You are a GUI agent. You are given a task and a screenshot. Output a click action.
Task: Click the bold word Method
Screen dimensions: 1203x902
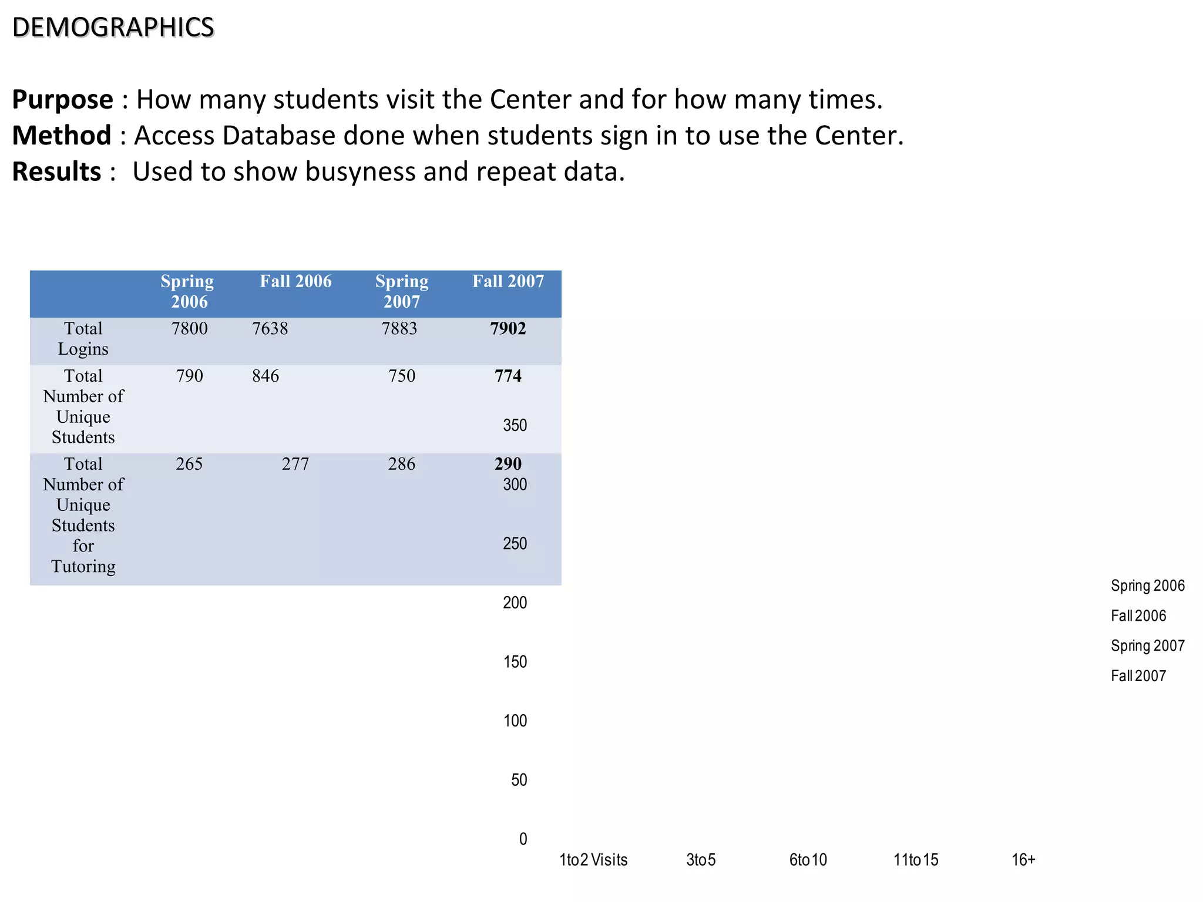pos(62,136)
